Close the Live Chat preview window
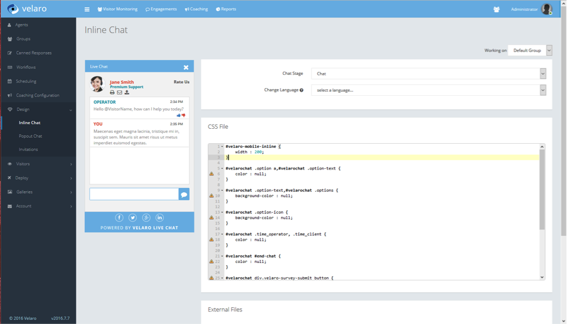Image resolution: width=567 pixels, height=324 pixels. [x=186, y=67]
